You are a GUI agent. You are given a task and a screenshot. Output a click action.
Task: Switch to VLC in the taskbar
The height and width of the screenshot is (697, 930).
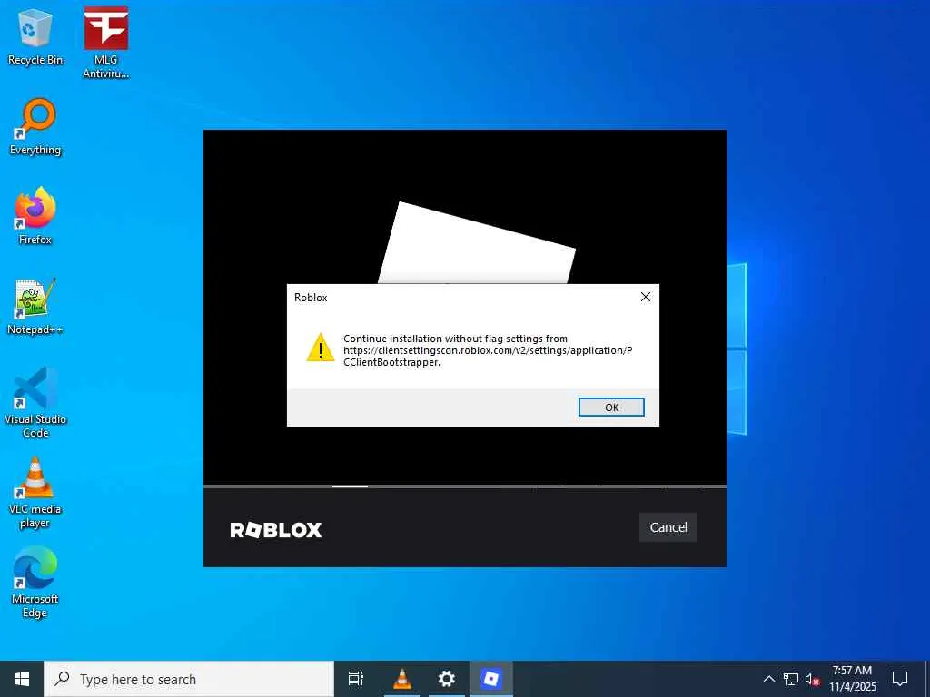pos(402,679)
